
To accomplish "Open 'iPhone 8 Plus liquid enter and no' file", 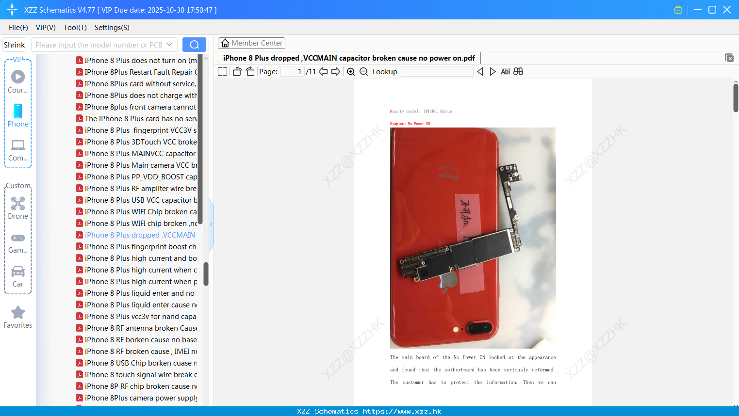I will [x=136, y=293].
